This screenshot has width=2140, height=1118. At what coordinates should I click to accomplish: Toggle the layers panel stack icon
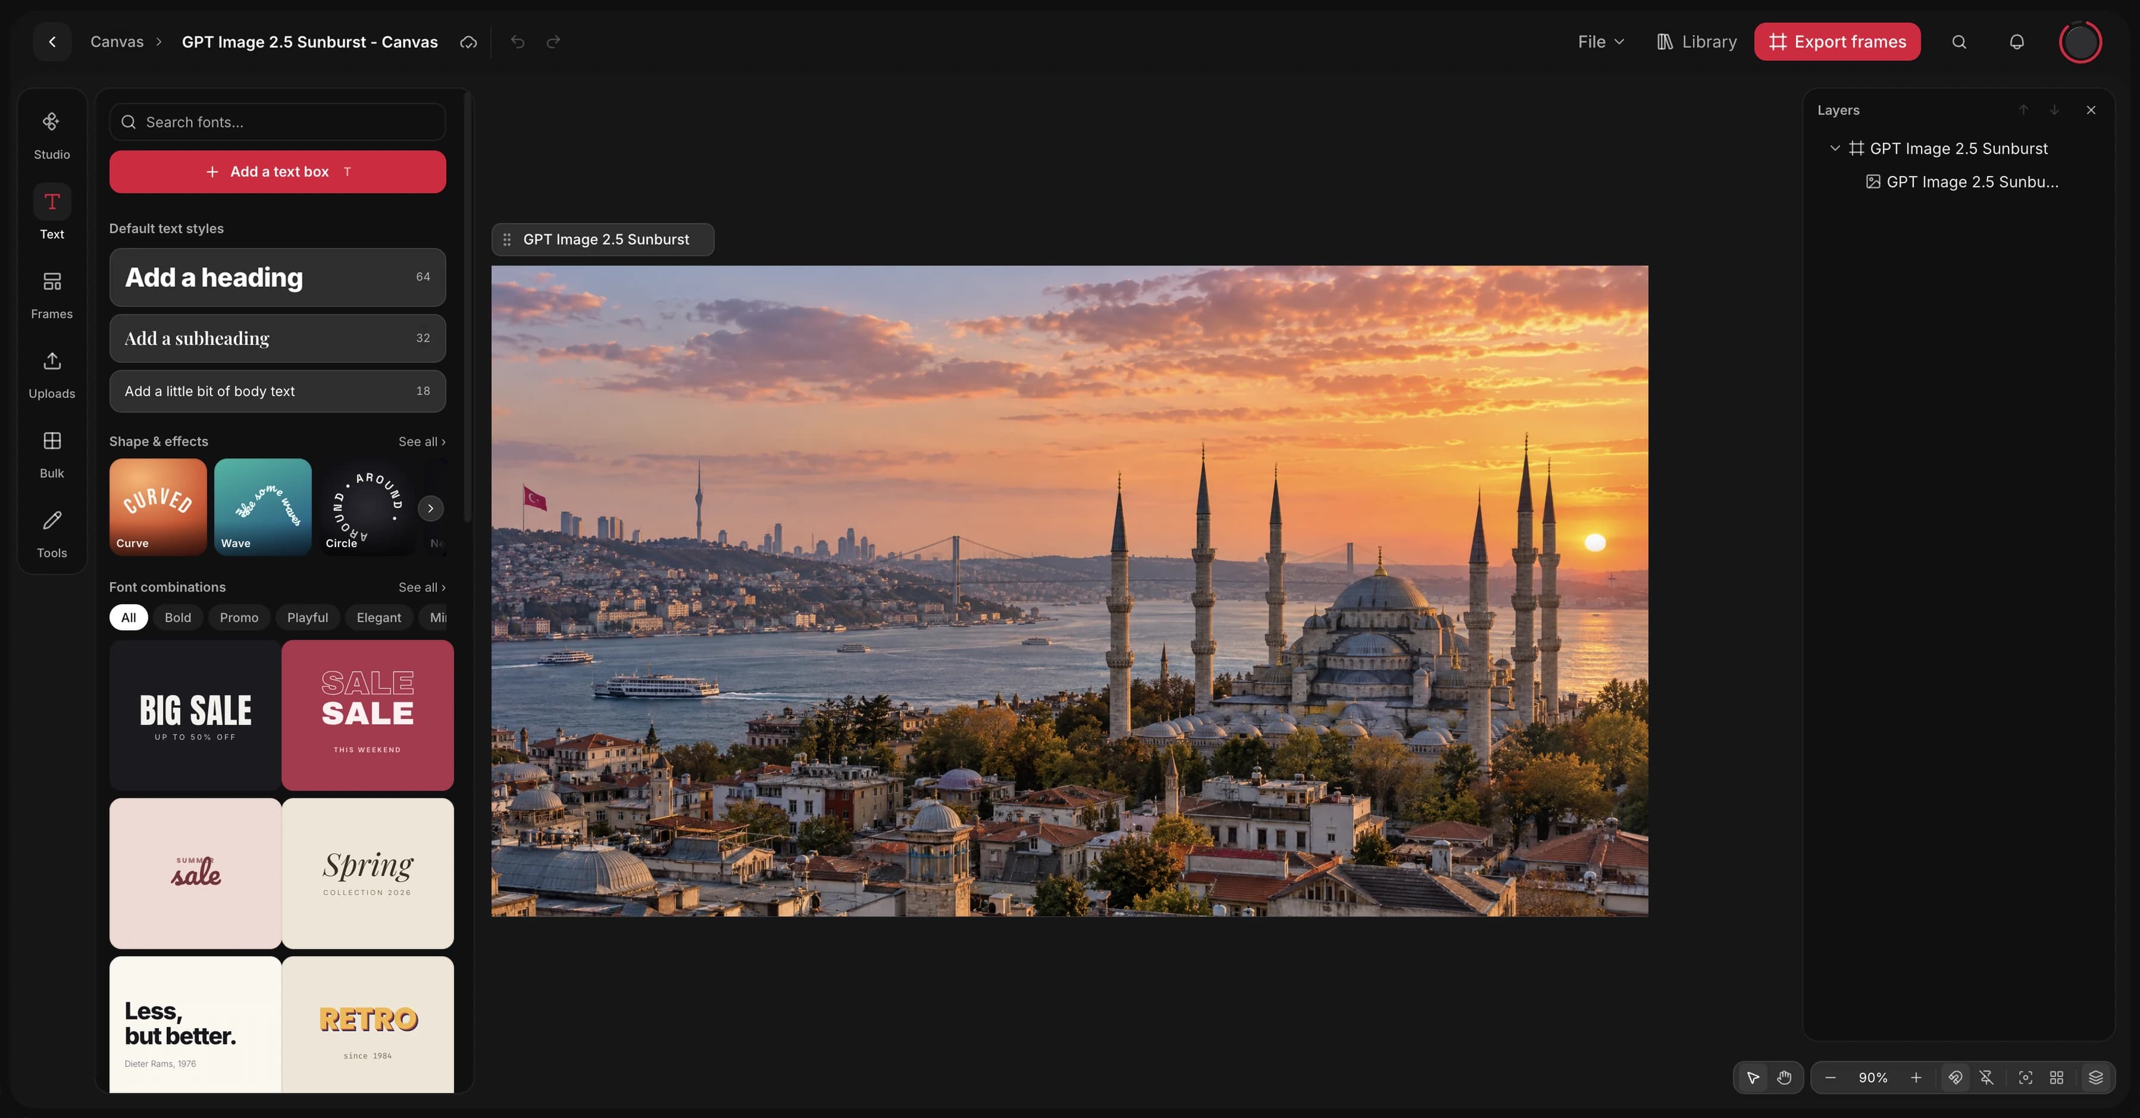click(2096, 1078)
